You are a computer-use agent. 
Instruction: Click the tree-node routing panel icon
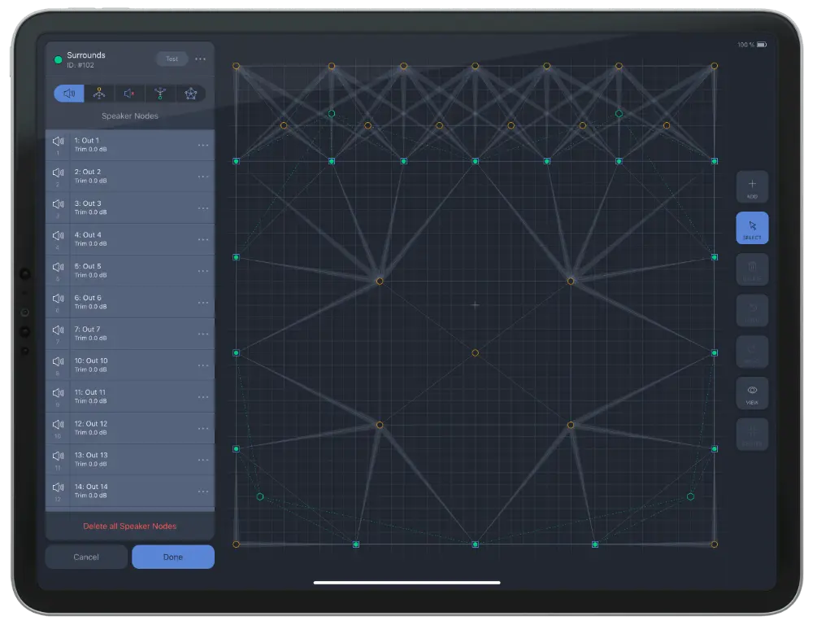159,94
